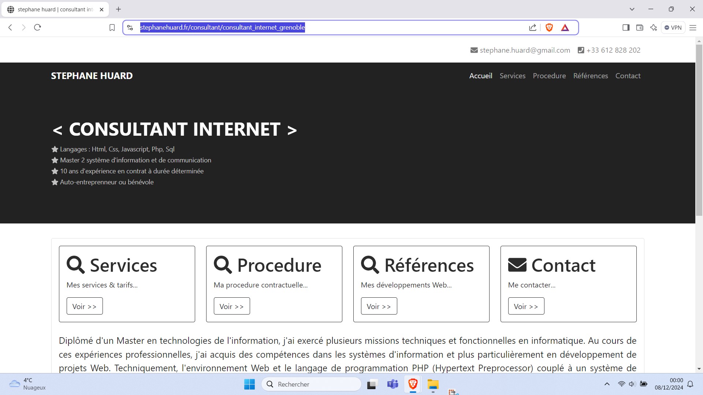Click the email icon next to stephane.huard@gmail.com
Viewport: 703px width, 395px height.
[x=474, y=50]
